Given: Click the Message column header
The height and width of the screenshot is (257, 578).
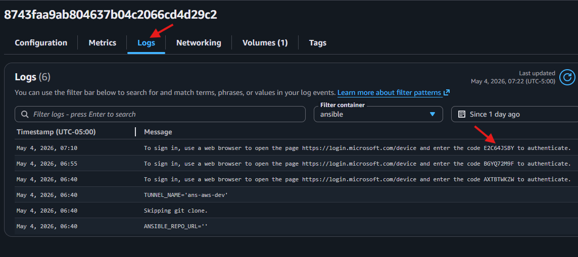Looking at the screenshot, I should [x=158, y=132].
